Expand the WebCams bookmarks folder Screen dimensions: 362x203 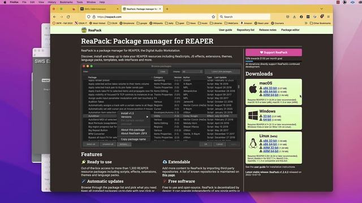click(x=231, y=23)
